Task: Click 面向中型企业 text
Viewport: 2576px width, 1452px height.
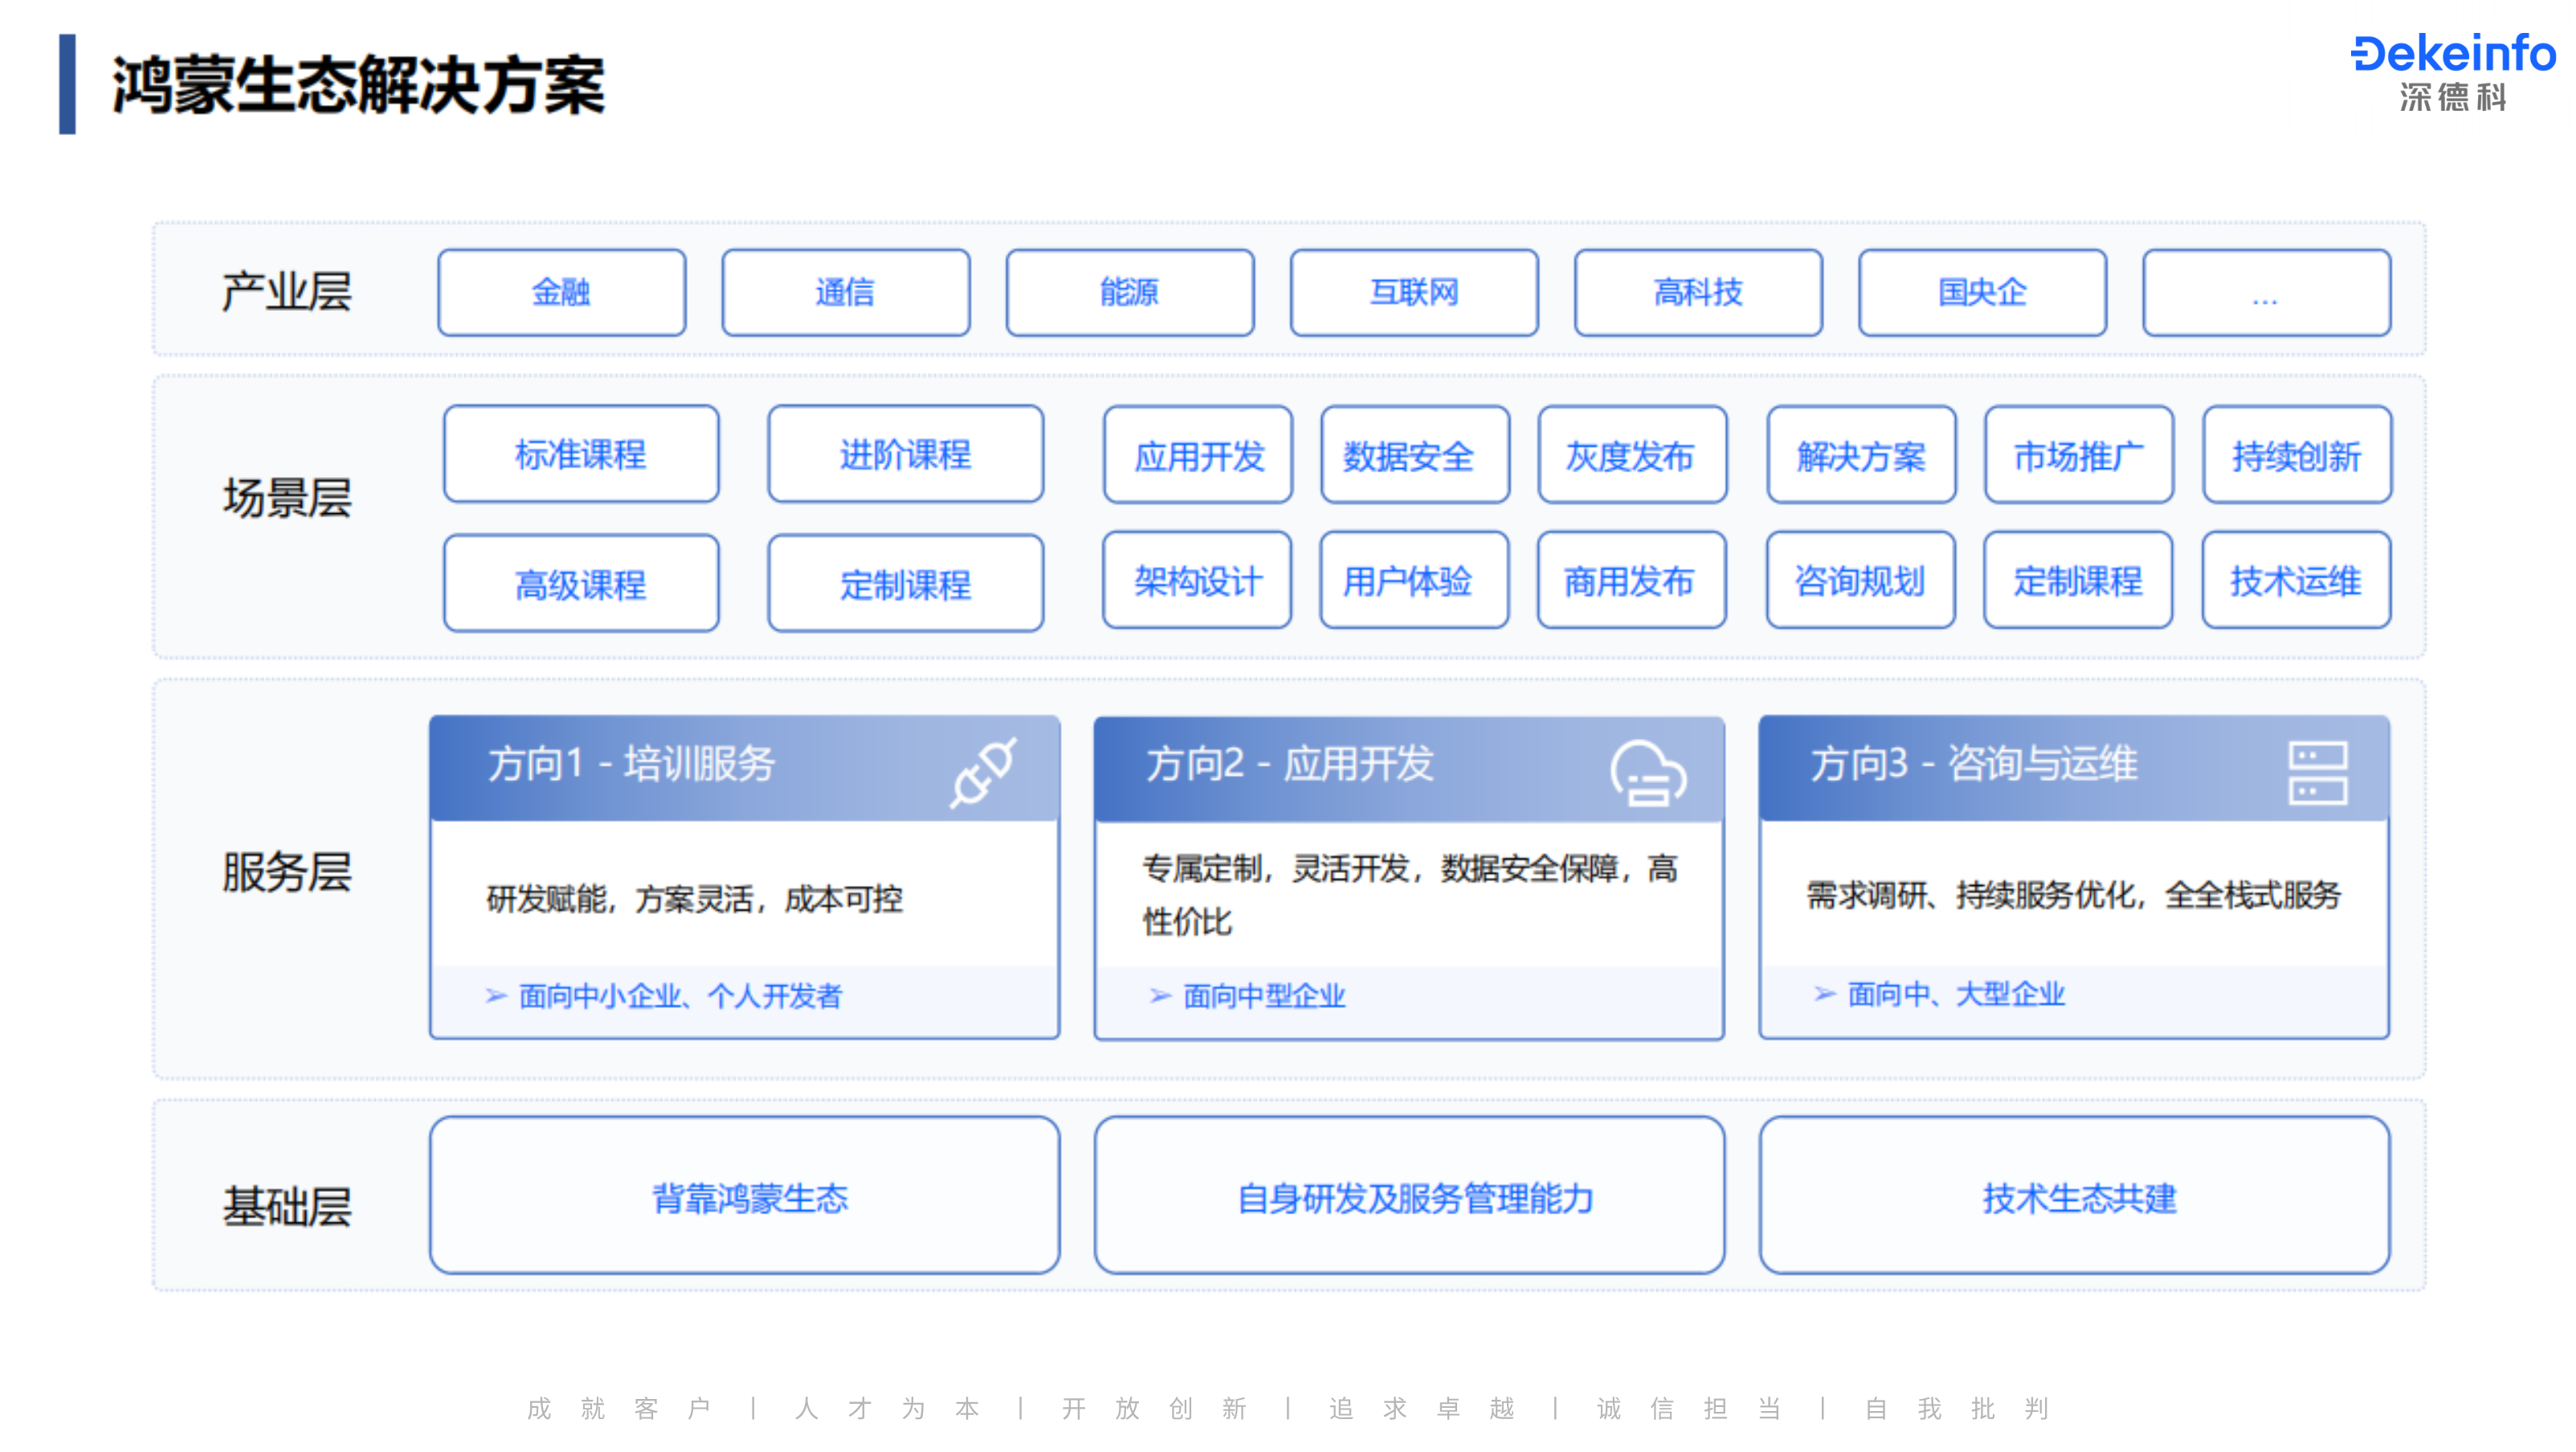Action: coord(1264,996)
